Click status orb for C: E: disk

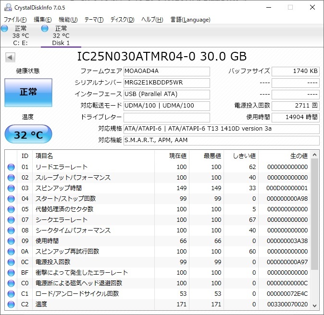pyautogui.click(x=4, y=28)
